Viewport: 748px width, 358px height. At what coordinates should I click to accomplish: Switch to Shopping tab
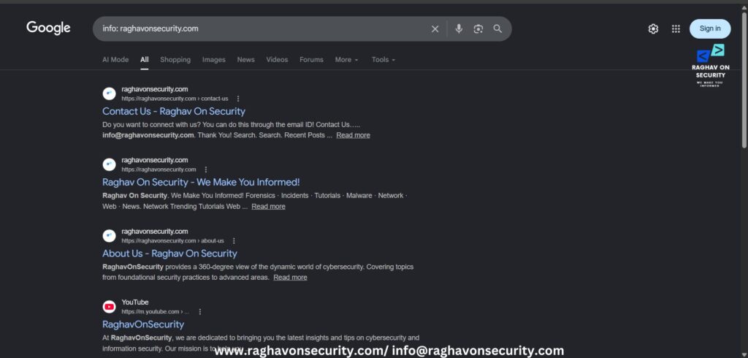(175, 60)
